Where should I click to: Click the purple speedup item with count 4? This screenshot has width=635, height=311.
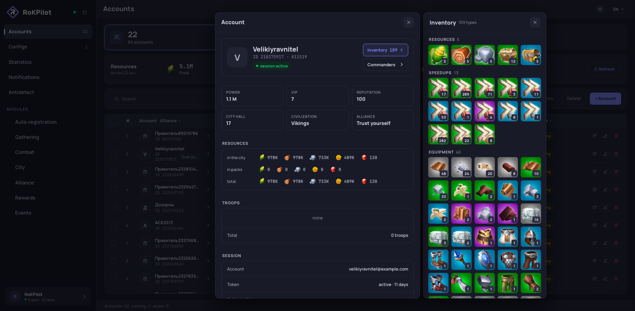point(485,111)
